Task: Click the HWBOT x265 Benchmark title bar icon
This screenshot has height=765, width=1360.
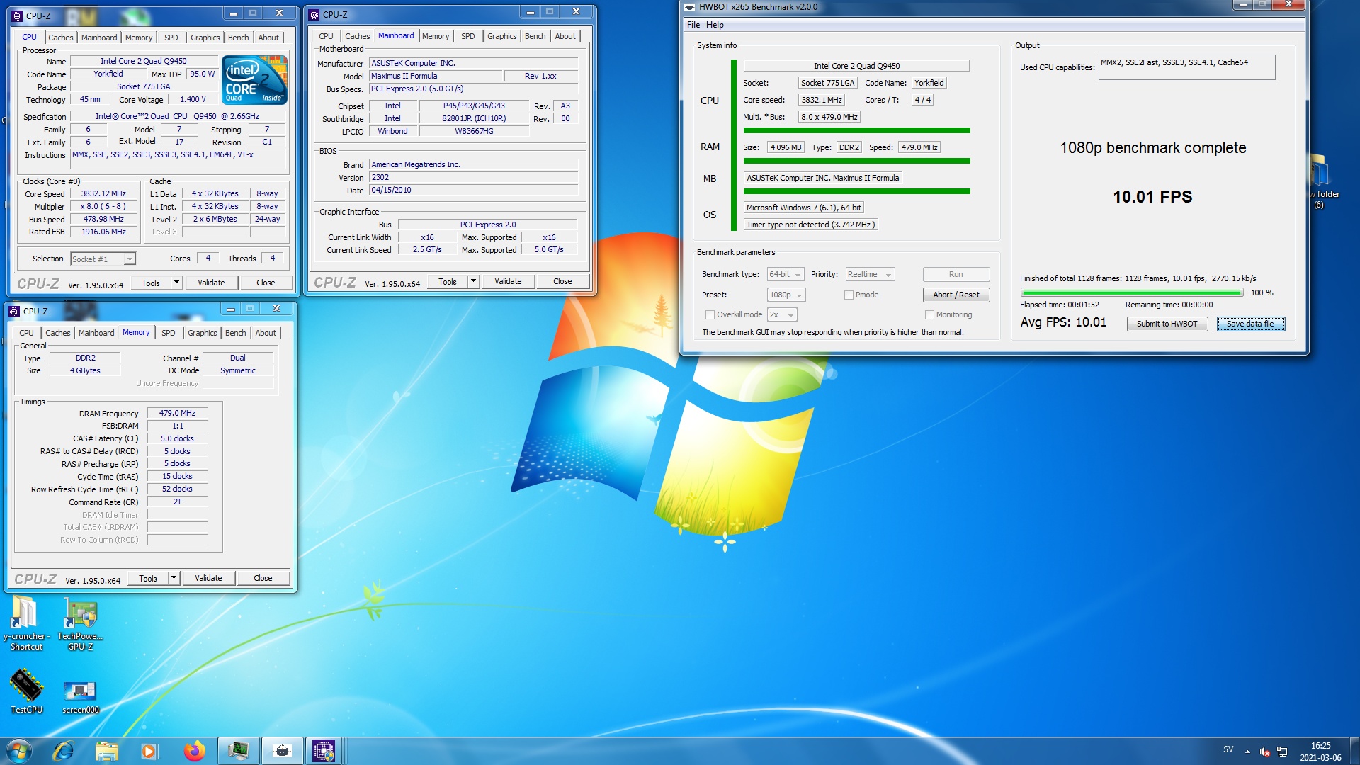Action: coord(690,7)
